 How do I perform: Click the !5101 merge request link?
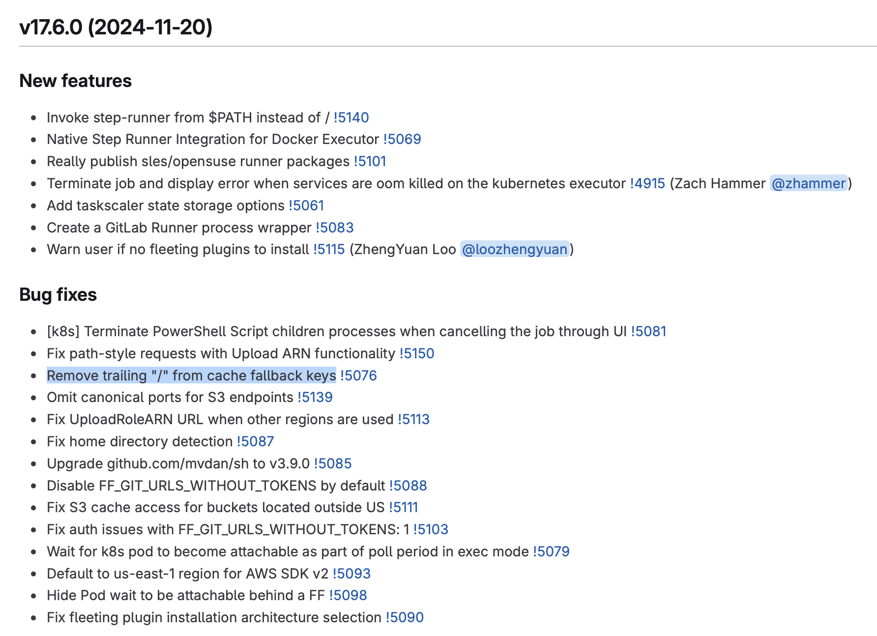coord(370,161)
